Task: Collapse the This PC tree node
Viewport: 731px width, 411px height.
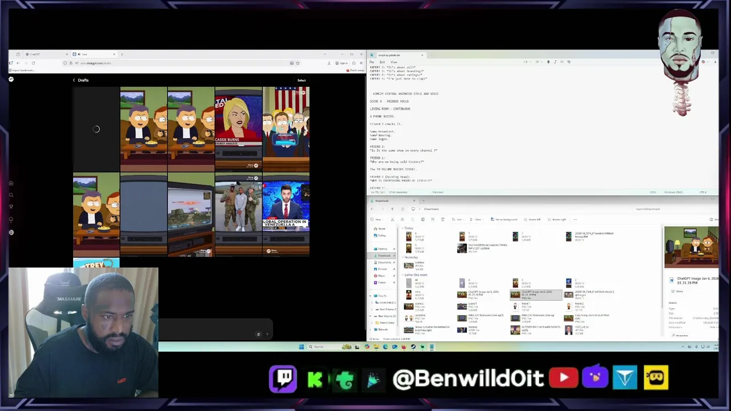Action: 371,296
